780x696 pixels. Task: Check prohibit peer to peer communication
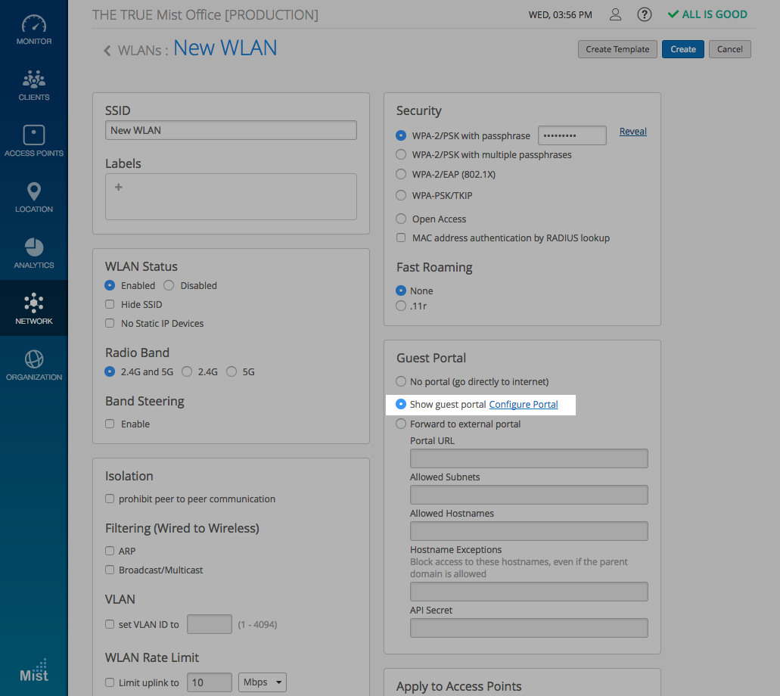110,499
